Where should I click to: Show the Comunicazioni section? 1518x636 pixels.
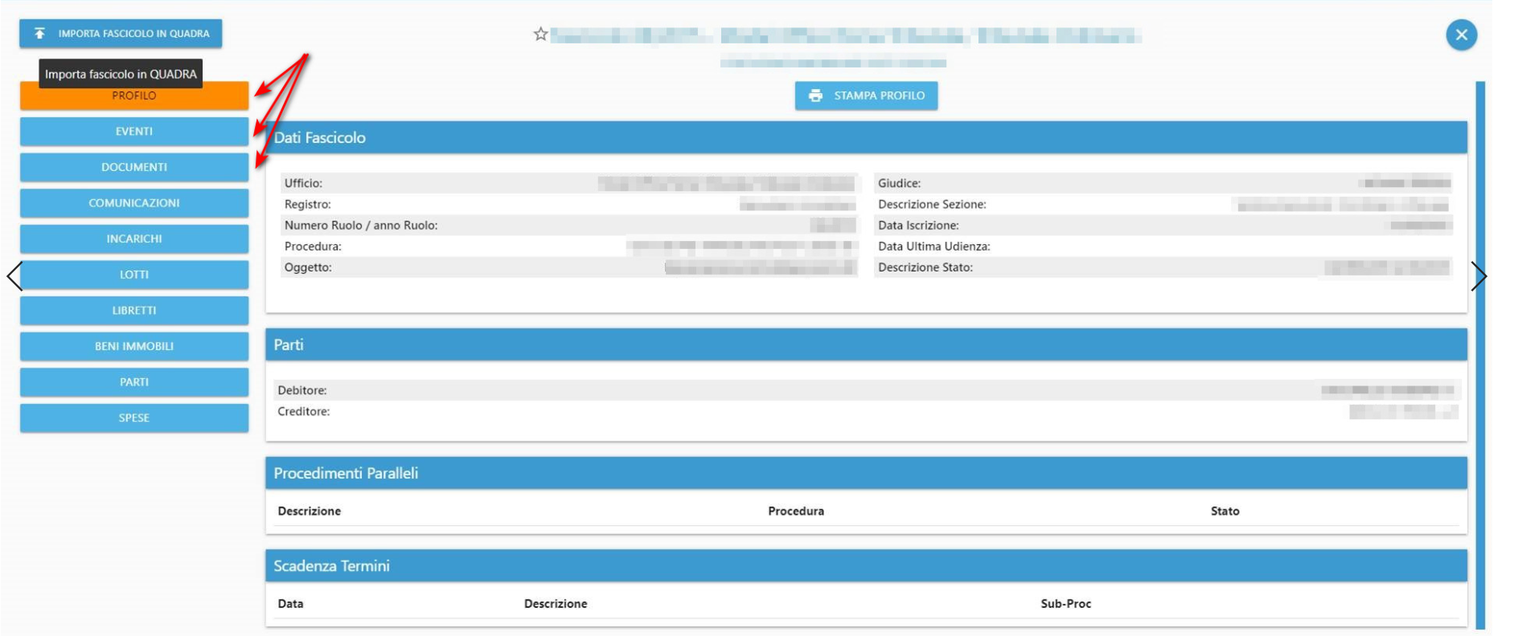pos(133,203)
